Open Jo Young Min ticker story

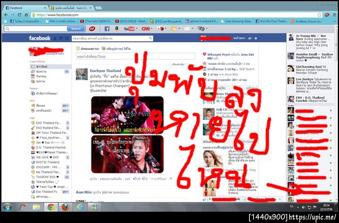(310, 42)
